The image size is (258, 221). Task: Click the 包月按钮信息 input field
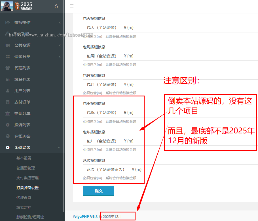point(170,84)
